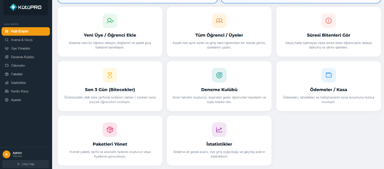Click the Çıkış Yap logout button
Image resolution: width=384 pixels, height=169 pixels.
tap(26, 164)
